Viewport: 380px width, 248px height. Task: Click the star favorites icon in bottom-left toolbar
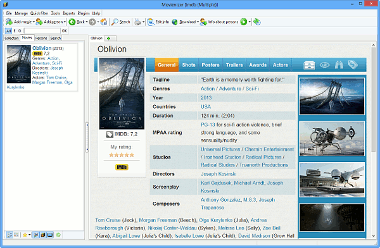pos(25,235)
